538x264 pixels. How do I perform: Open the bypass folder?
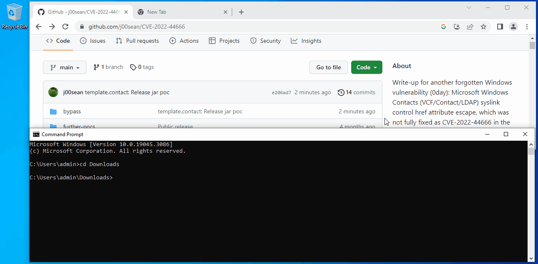72,111
